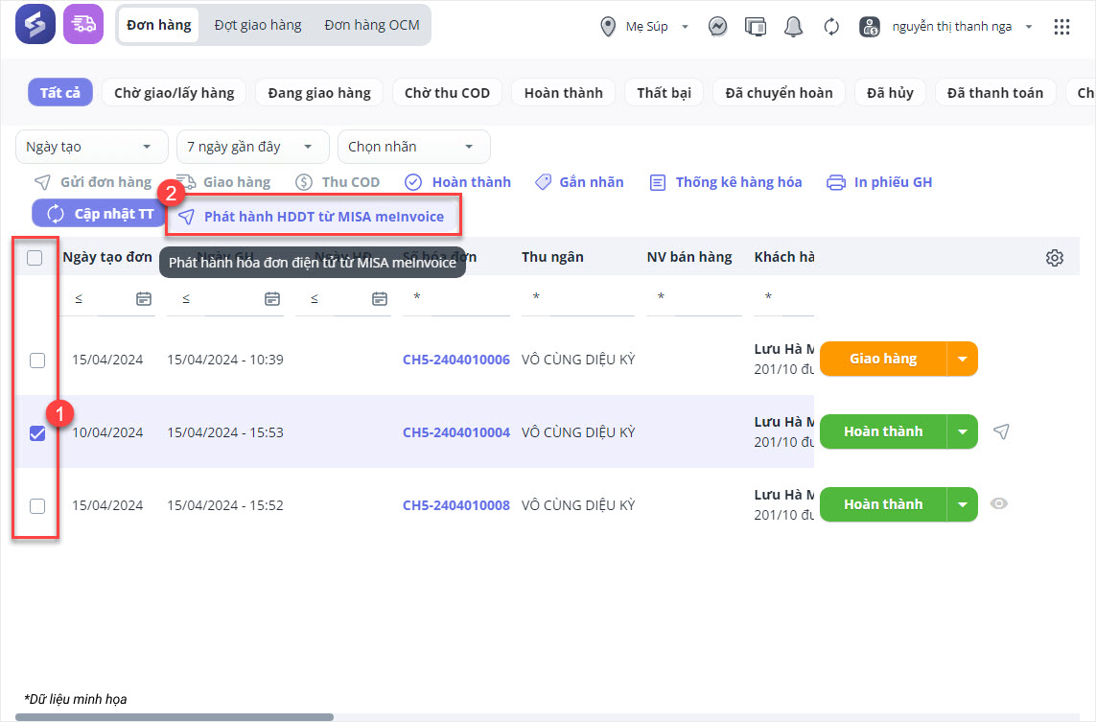
Task: Expand the orange Giao hàng button arrow
Action: tap(963, 360)
